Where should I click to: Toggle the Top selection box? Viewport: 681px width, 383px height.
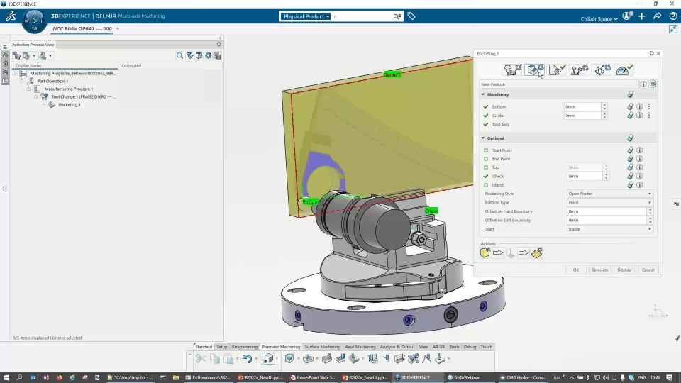[486, 167]
